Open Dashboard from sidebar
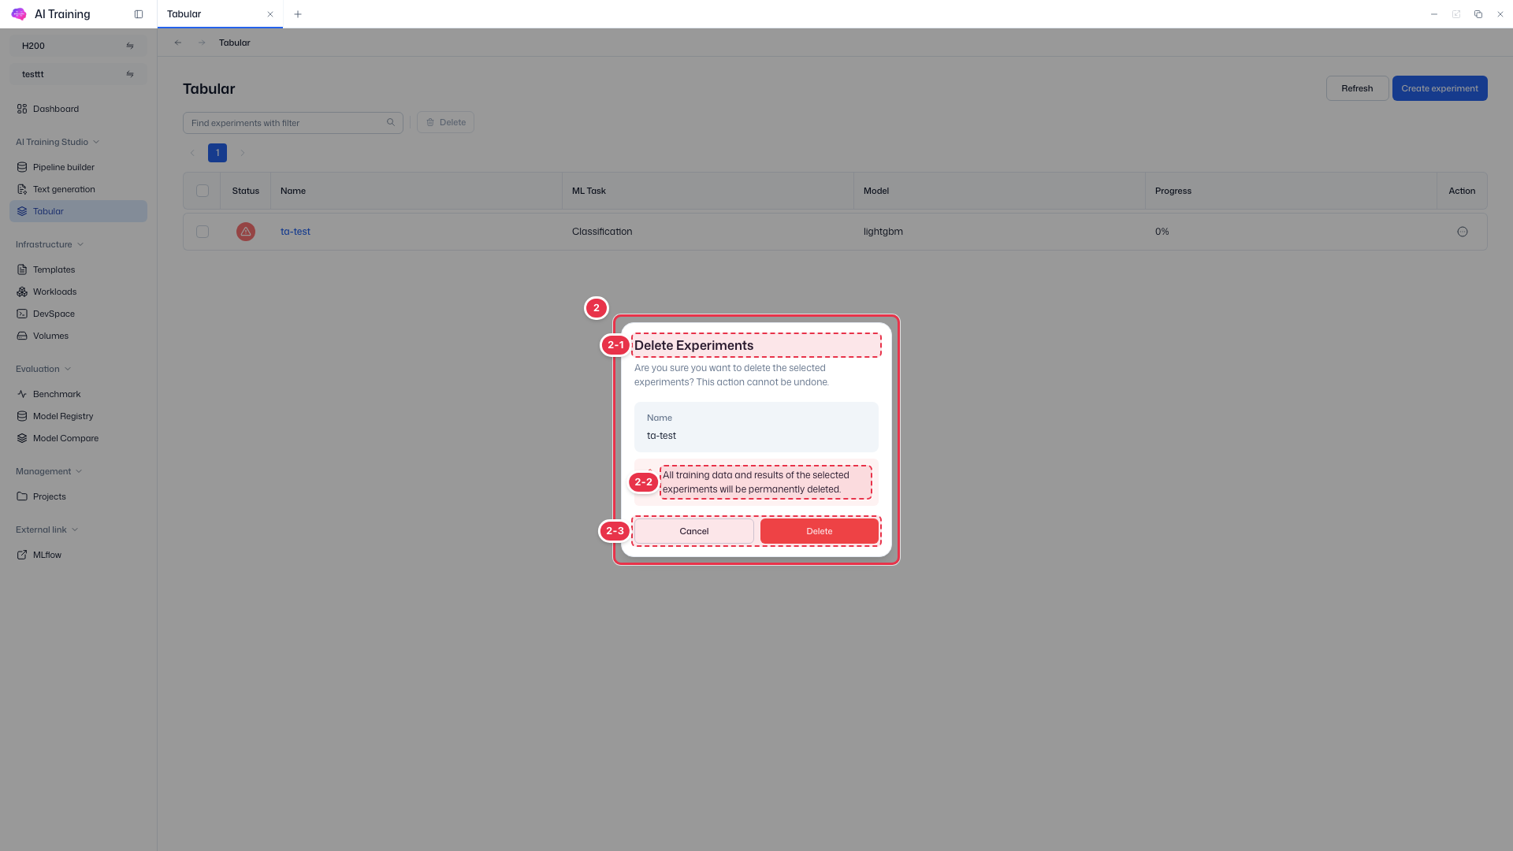1513x851 pixels. 78,109
